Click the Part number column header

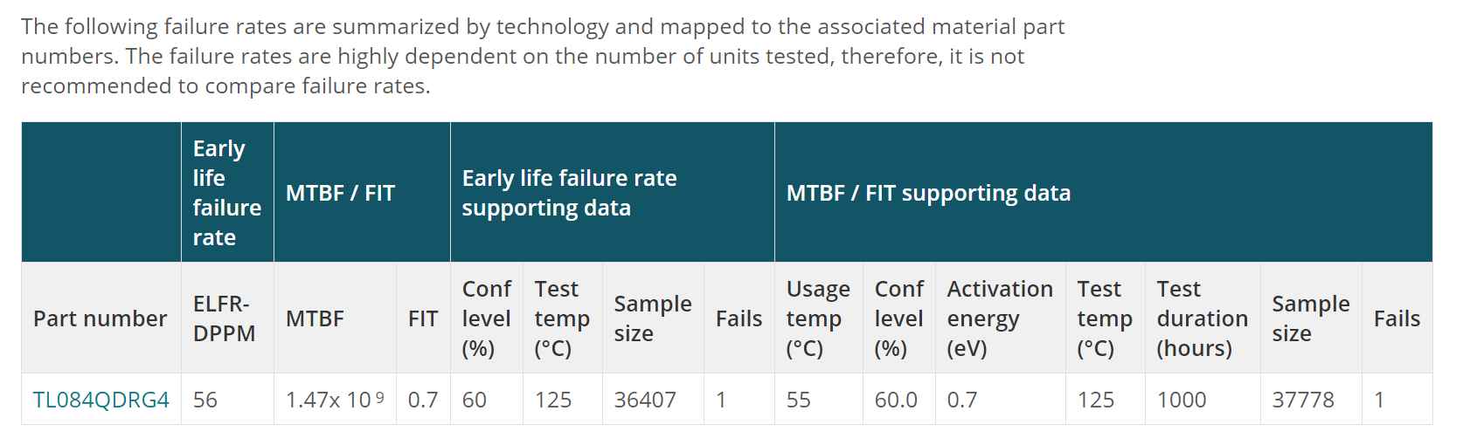point(100,319)
